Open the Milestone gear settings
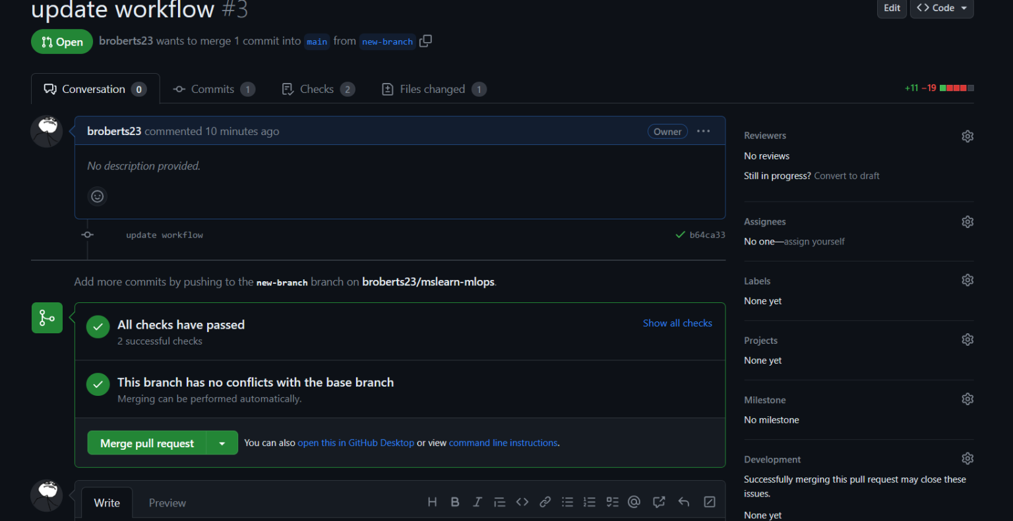1013x521 pixels. coord(967,399)
